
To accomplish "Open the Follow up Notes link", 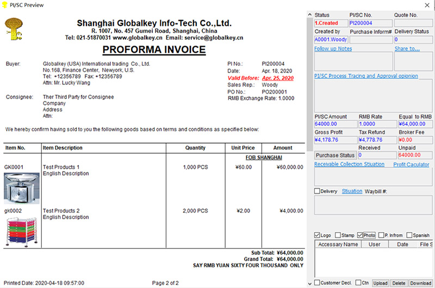I will 333,49.
